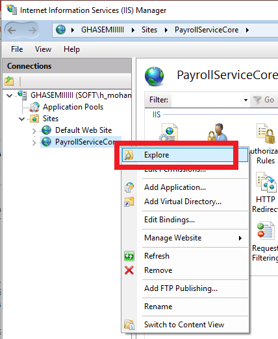Click the Application Pools icon
This screenshot has width=278, height=339.
click(34, 107)
